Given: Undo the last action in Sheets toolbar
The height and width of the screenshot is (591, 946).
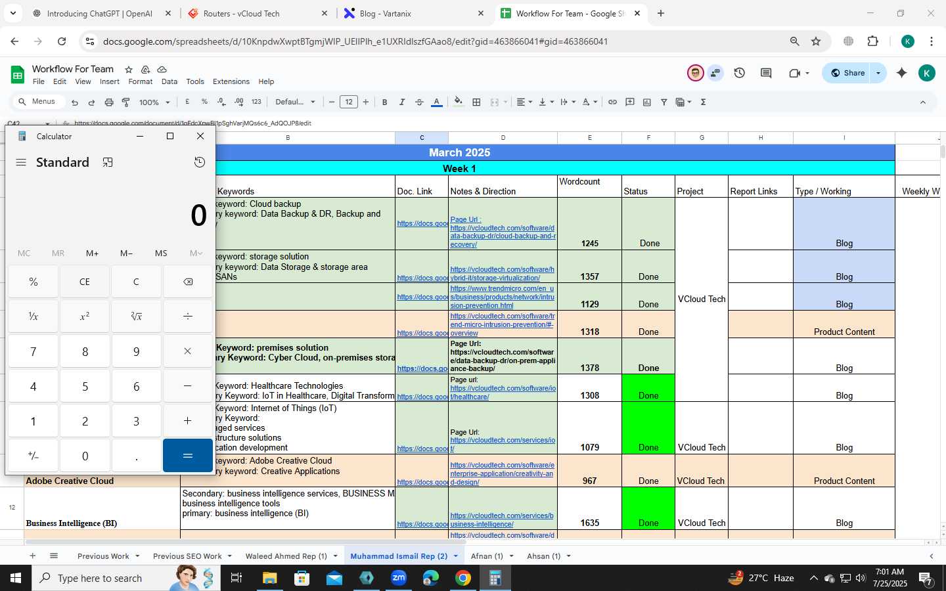Looking at the screenshot, I should pos(75,102).
